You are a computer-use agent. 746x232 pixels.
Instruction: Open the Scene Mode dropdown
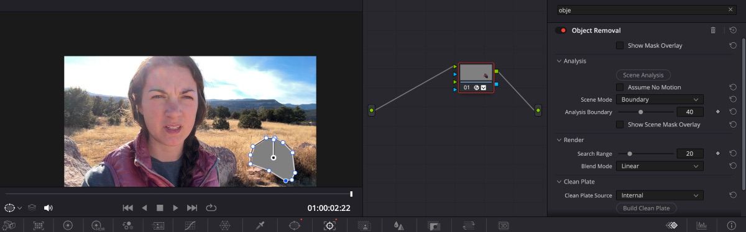[660, 99]
